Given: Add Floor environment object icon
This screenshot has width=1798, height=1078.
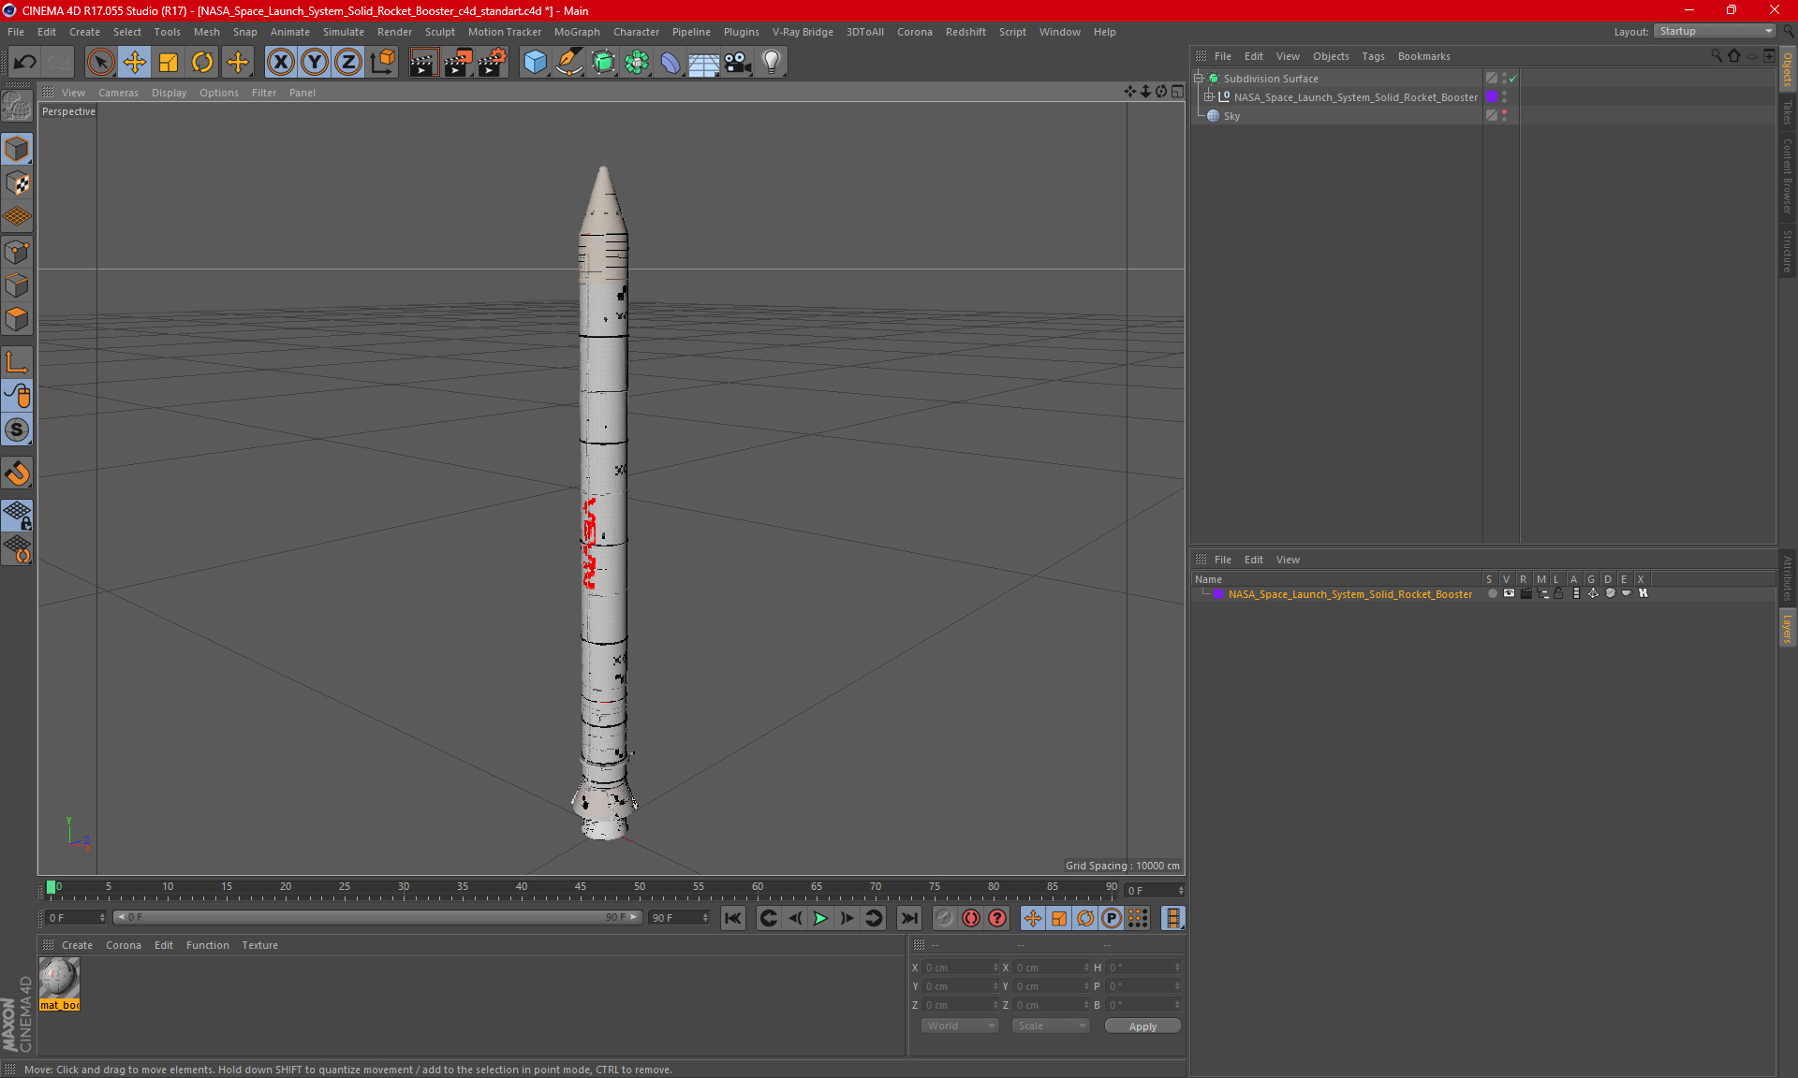Looking at the screenshot, I should (704, 62).
